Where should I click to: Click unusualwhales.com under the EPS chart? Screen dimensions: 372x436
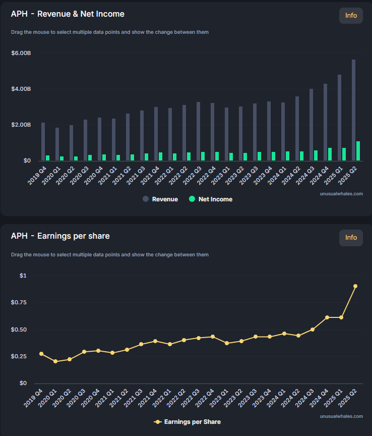pyautogui.click(x=341, y=416)
